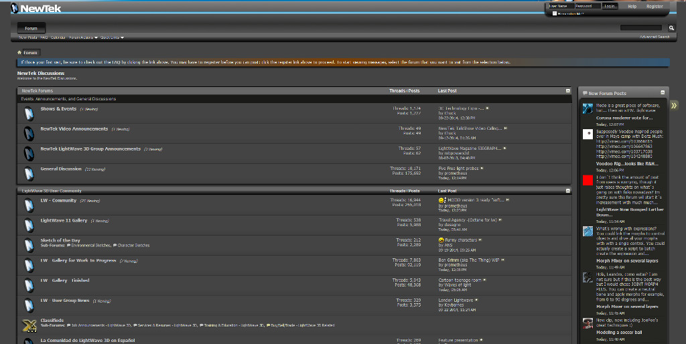This screenshot has height=344, width=686.
Task: Click Sketch of the Day forum icon
Action: coord(29,245)
